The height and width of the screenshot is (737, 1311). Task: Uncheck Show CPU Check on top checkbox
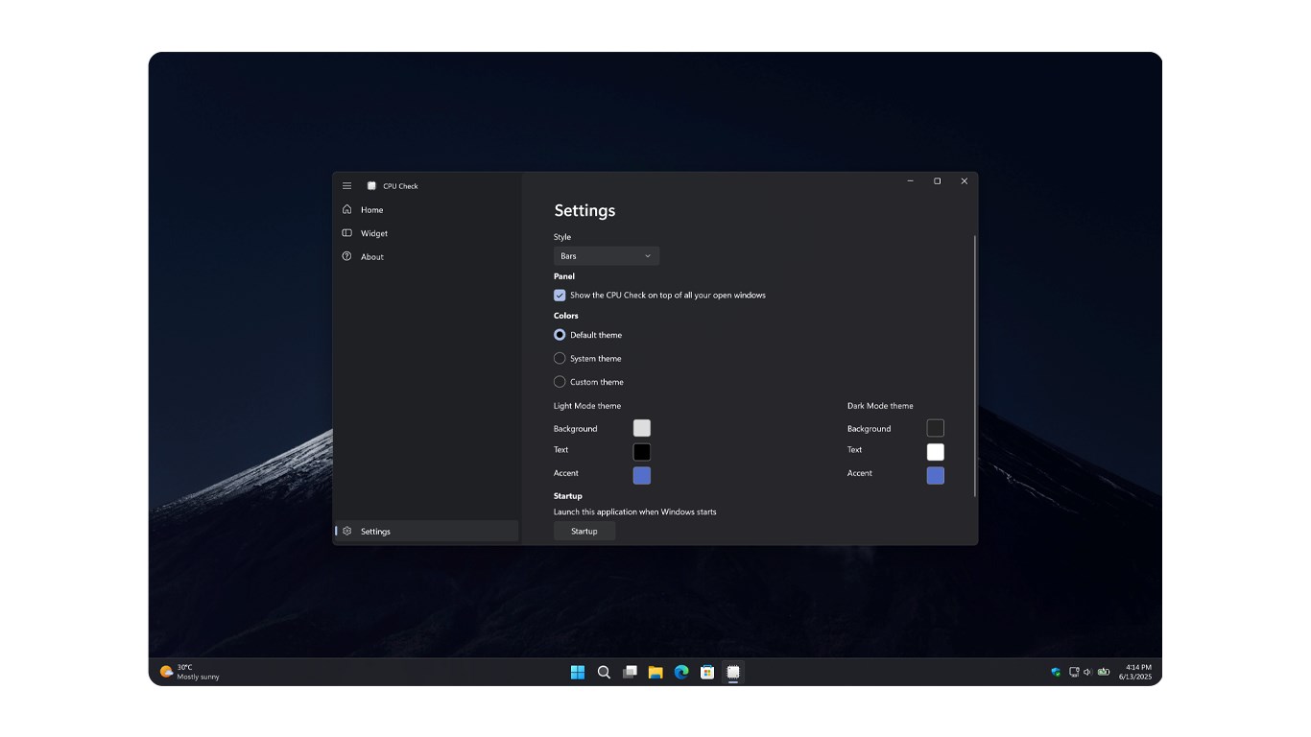coord(560,296)
